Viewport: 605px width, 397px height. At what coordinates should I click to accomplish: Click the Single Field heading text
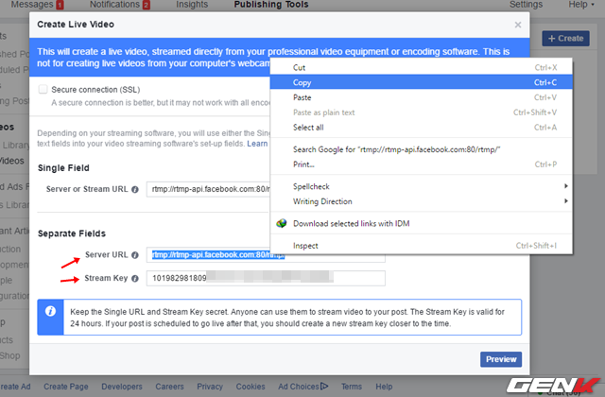click(x=63, y=168)
